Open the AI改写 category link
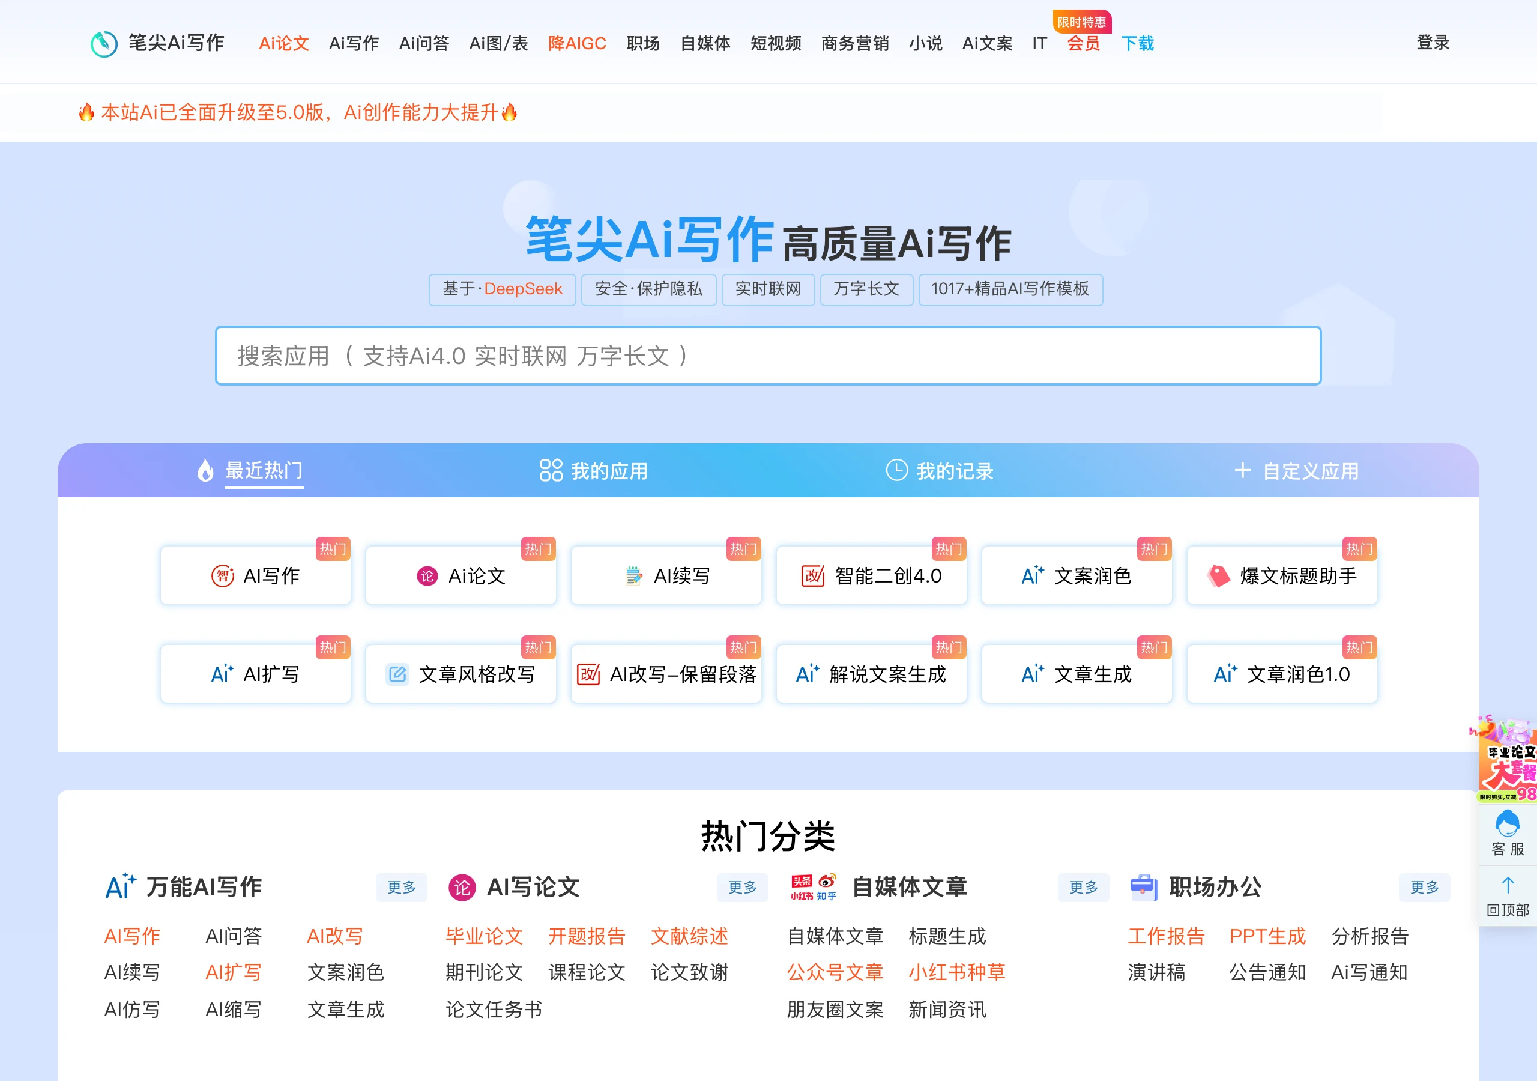Viewport: 1537px width, 1081px height. (x=334, y=936)
